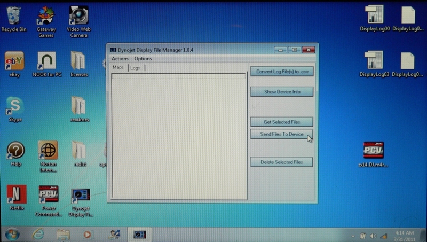
Task: Open the Windows Start menu
Action: click(12, 234)
